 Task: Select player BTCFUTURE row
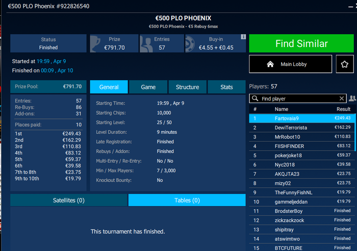[x=302, y=248]
